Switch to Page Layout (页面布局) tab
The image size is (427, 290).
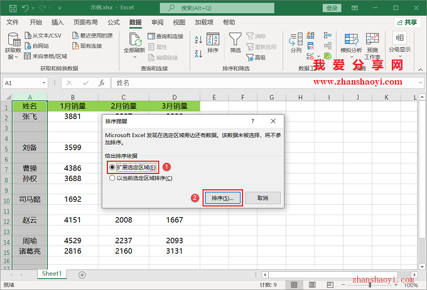(x=85, y=23)
